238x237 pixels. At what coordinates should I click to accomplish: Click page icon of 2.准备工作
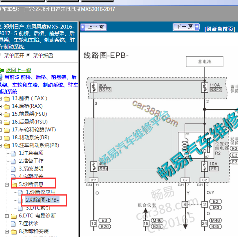pyautogui.click(x=13, y=162)
